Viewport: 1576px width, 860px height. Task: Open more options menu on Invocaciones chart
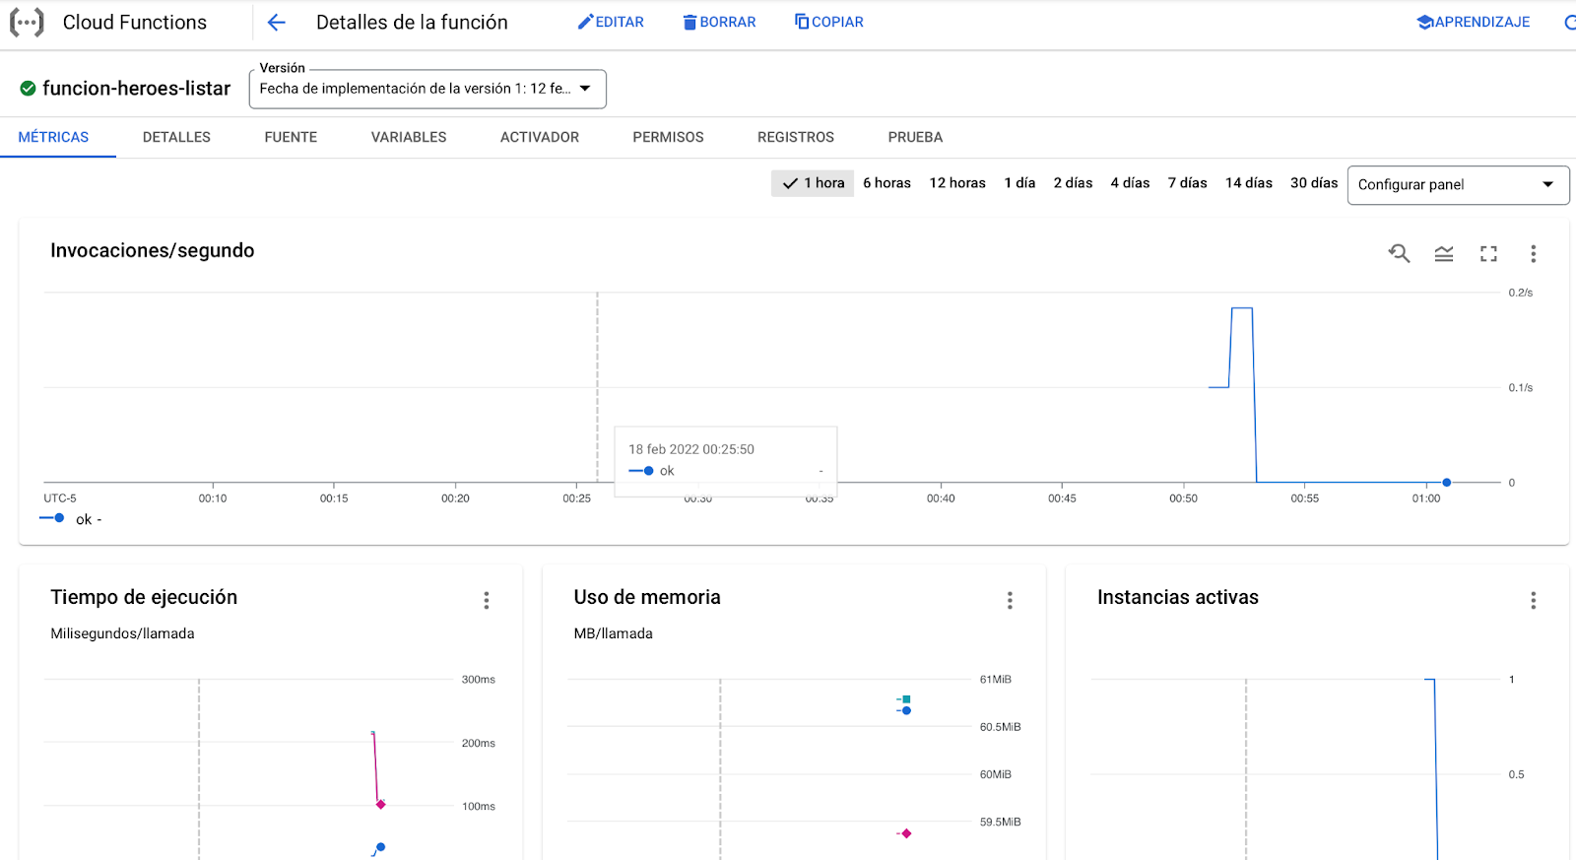[1533, 254]
